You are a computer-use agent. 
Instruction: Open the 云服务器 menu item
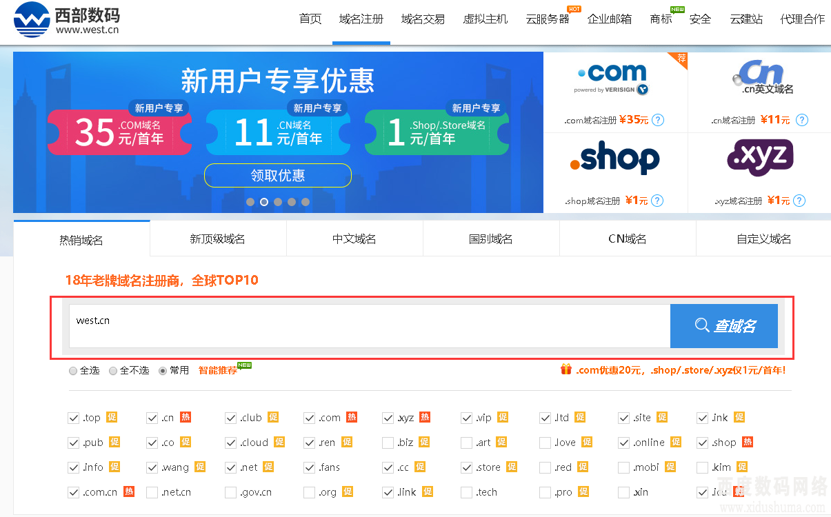548,19
